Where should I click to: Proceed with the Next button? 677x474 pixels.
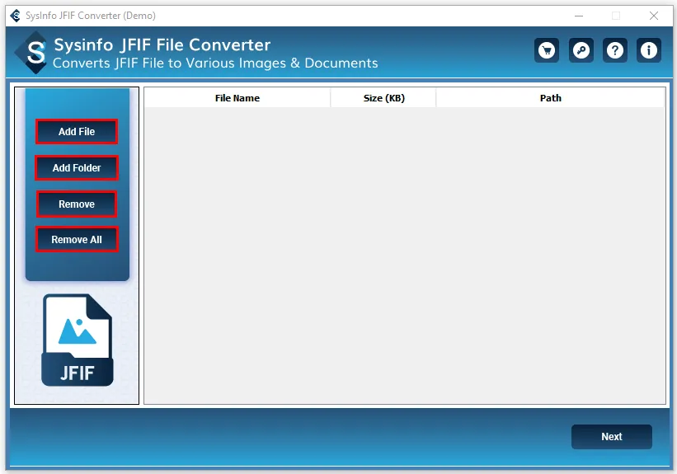611,436
